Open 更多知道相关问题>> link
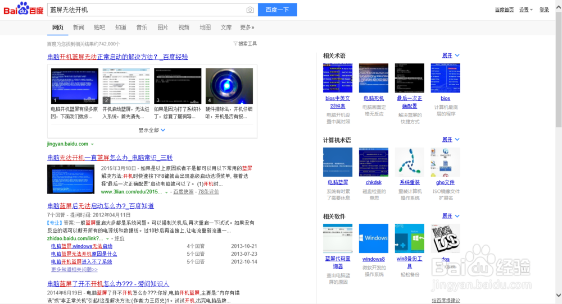The width and height of the screenshot is (562, 304). [74, 269]
